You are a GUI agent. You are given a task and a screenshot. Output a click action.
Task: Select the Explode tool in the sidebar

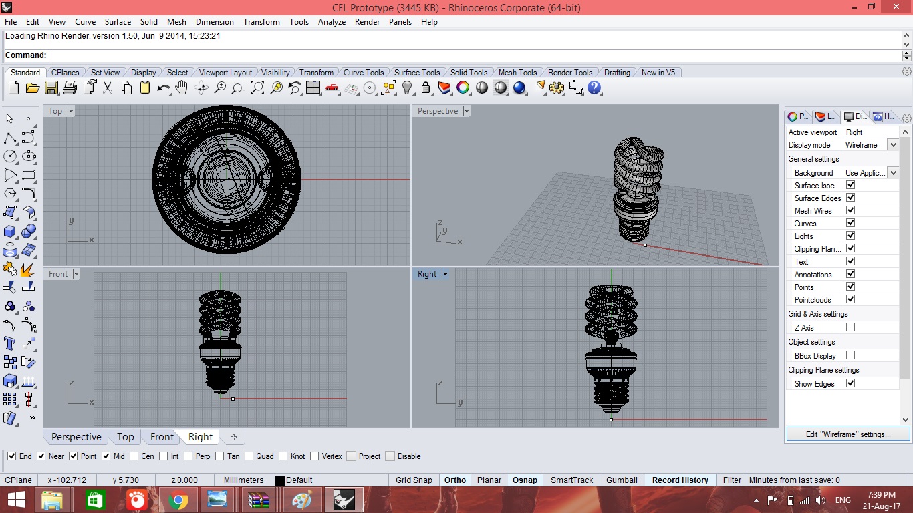click(29, 269)
